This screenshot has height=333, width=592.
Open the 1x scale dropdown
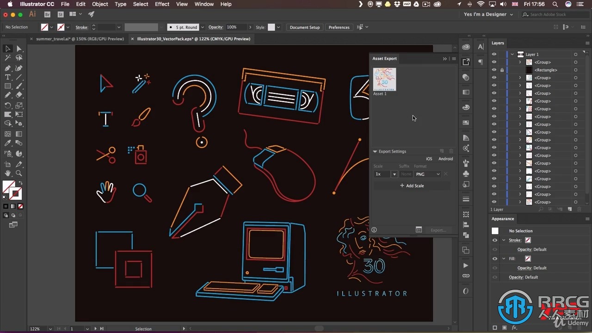[394, 174]
